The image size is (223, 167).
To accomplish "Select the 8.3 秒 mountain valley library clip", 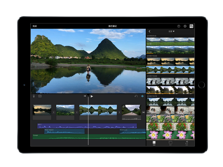I will [170, 50].
